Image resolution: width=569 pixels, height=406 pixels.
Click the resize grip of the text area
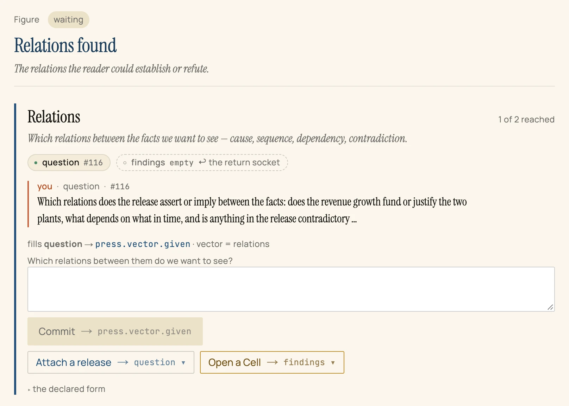[x=551, y=307]
